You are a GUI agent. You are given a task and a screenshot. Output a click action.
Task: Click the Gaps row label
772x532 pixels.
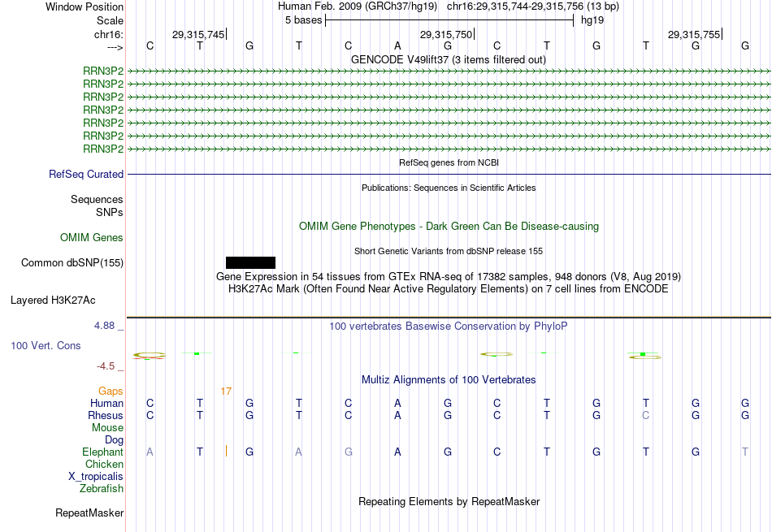point(111,391)
